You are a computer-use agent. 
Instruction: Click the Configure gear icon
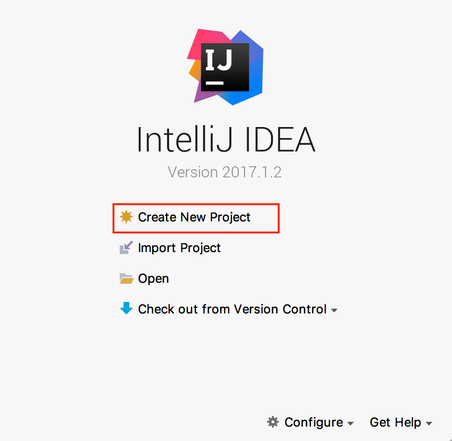tap(273, 422)
